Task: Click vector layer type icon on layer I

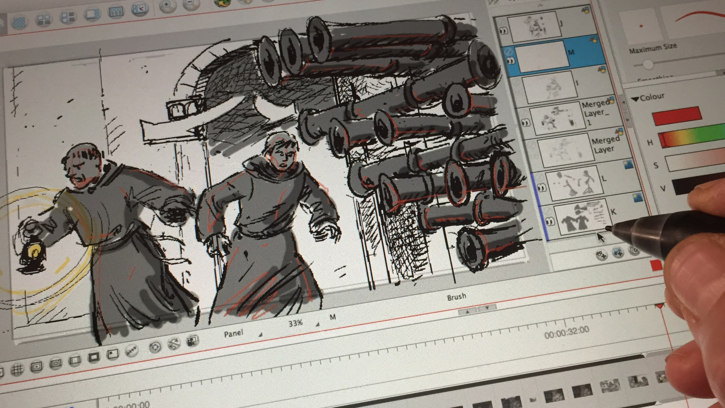Action: pyautogui.click(x=603, y=69)
